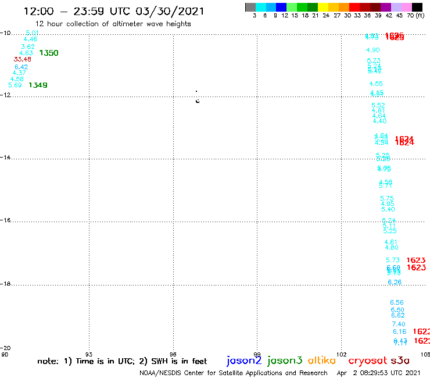Viewport: 430px width, 378px height.
Task: Select wave height value 6.16
Action: point(400,331)
